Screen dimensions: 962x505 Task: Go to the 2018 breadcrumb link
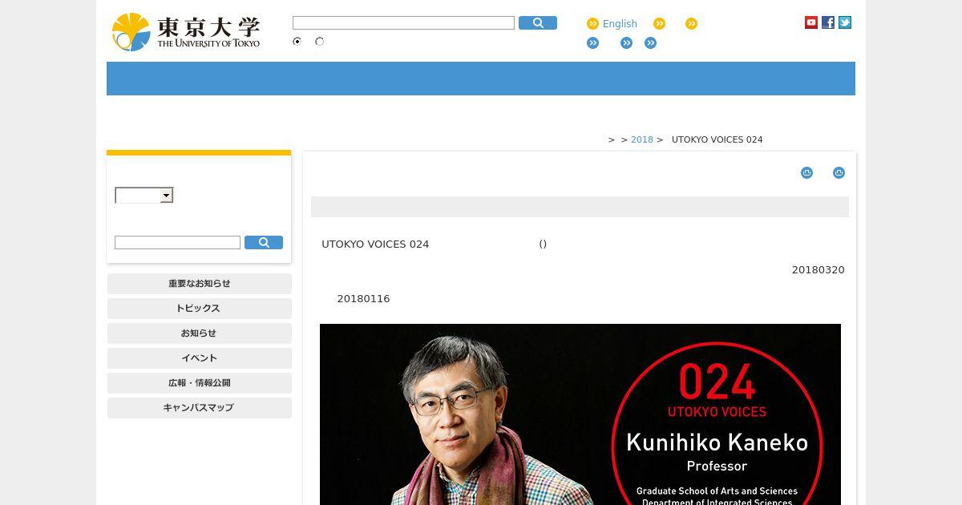pos(642,139)
